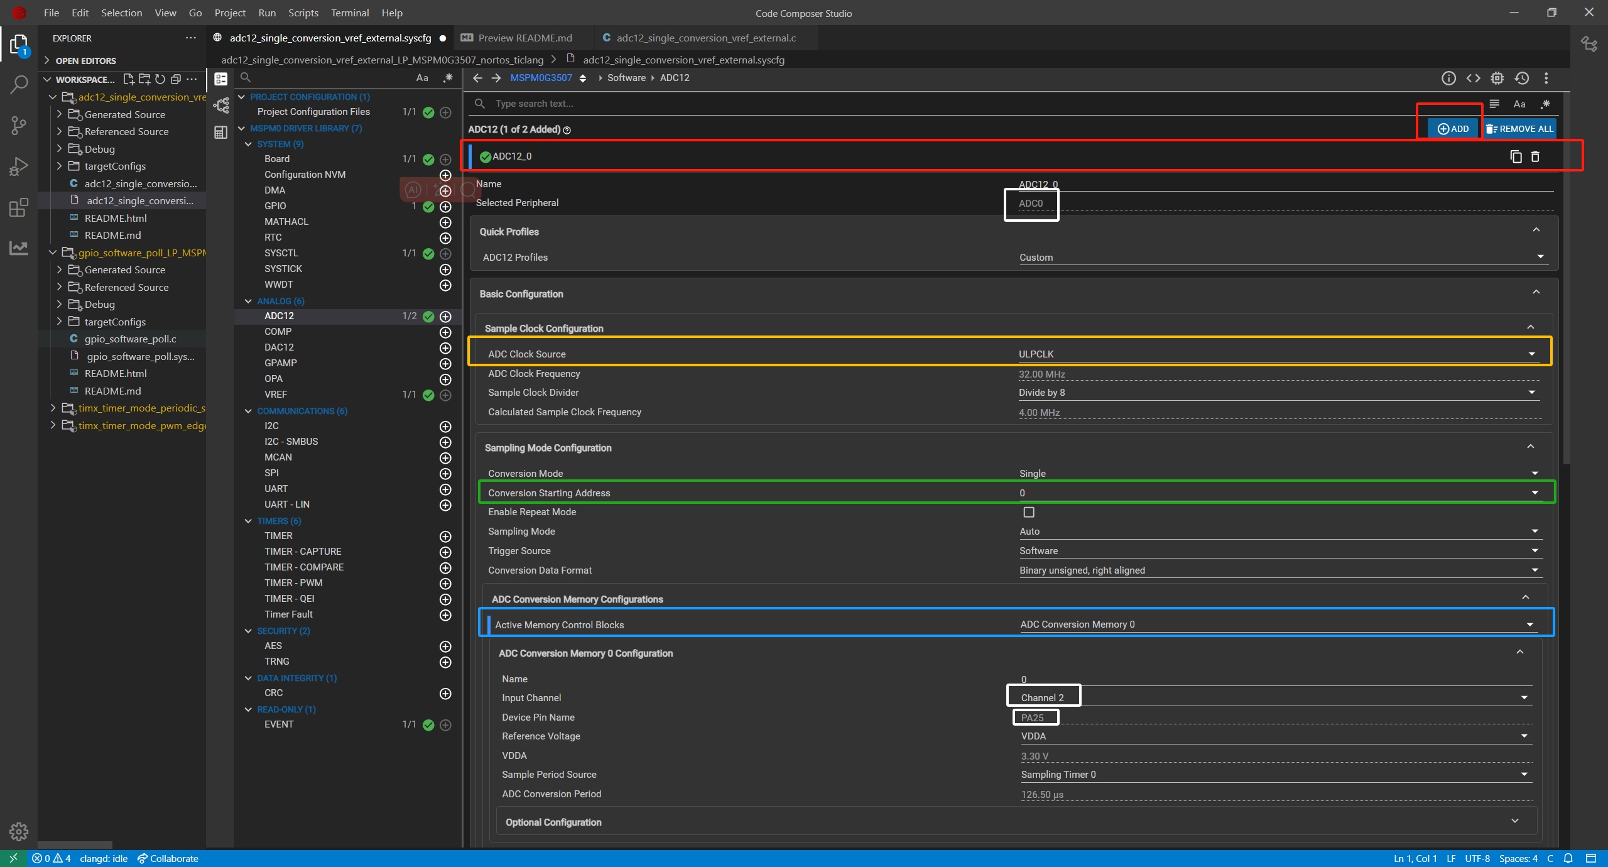Delete ADC12_0 using the trash icon
Screen dimensions: 1608x867
1535,156
